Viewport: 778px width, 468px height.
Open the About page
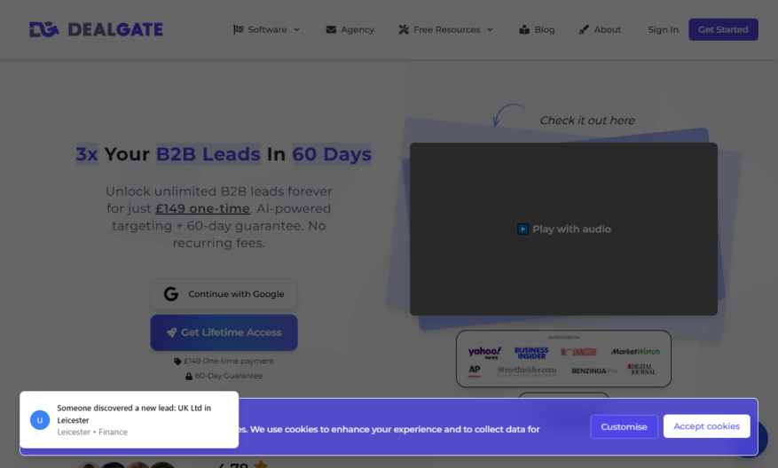click(x=600, y=30)
